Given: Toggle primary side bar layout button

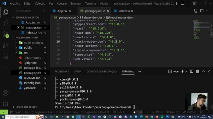Looking at the screenshot, I should point(177,4).
